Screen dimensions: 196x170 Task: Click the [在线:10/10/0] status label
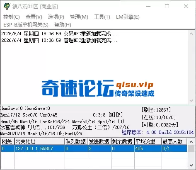coord(159,117)
